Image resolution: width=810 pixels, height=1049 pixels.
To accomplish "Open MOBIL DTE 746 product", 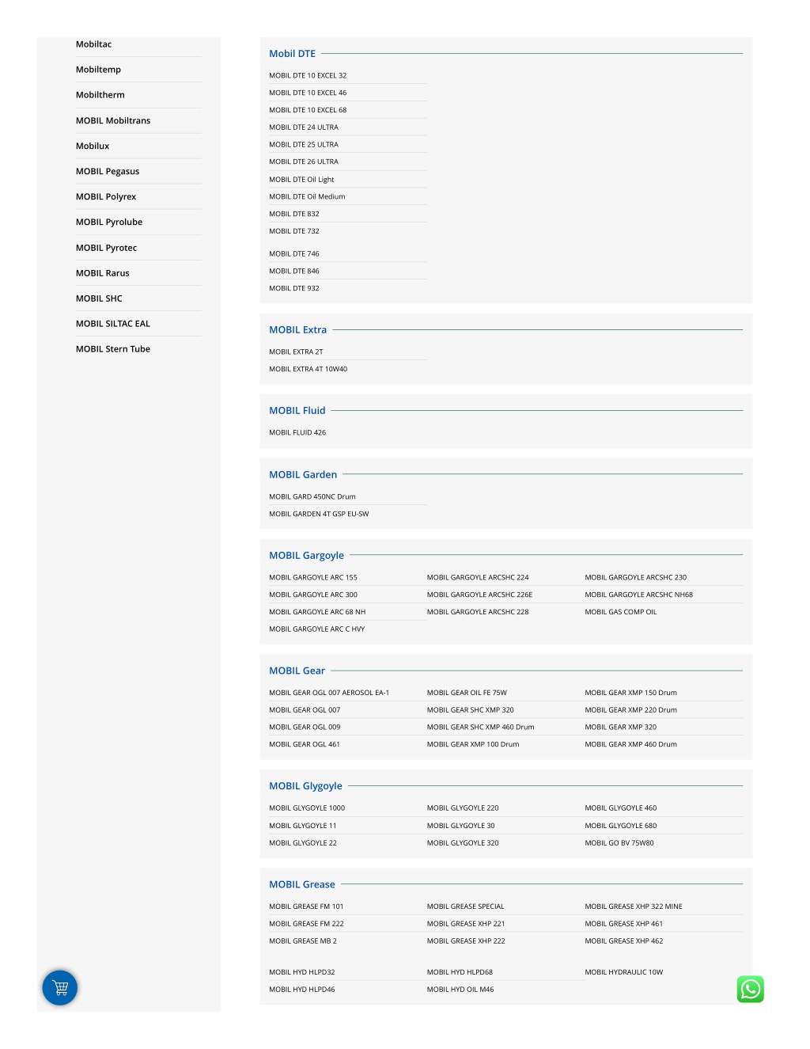I will click(294, 254).
